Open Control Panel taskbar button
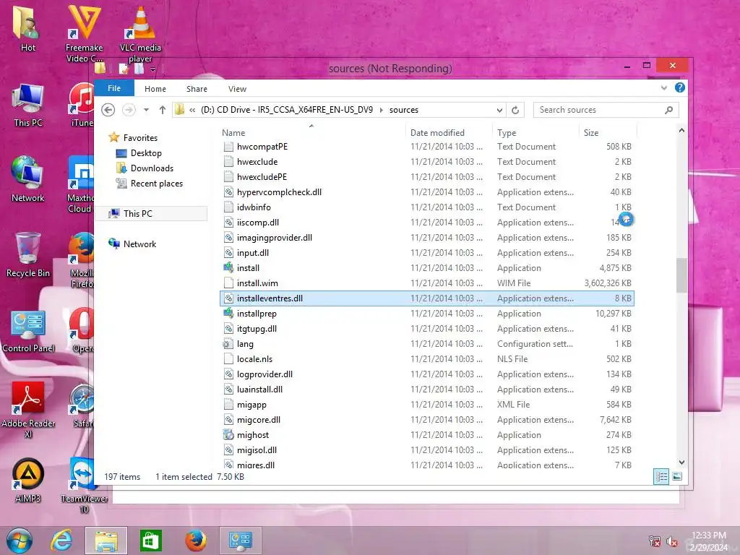740x555 pixels. point(240,541)
